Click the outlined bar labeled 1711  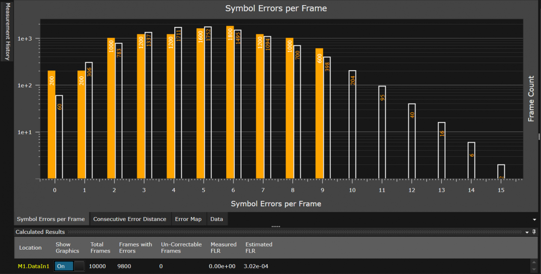[178, 103]
